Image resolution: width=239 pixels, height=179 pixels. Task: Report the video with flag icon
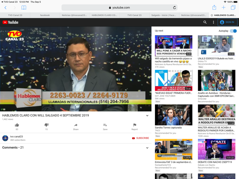tap(135, 125)
